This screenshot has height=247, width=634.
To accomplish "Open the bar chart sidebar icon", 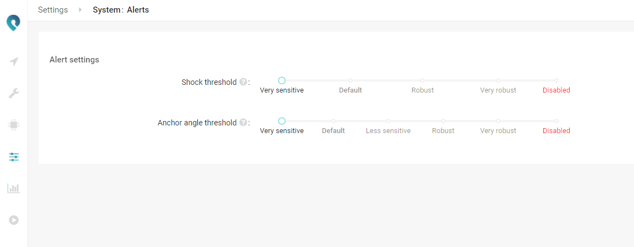I will pyautogui.click(x=14, y=188).
